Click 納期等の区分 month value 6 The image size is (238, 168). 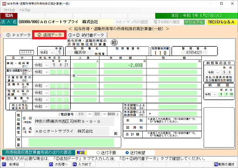point(230,72)
